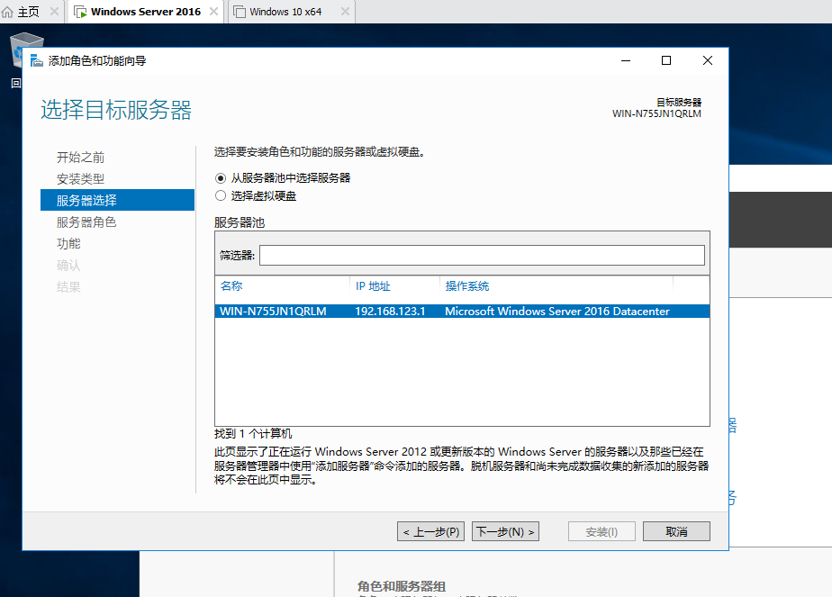
Task: Go to 开始之前 wizard step
Action: click(81, 157)
